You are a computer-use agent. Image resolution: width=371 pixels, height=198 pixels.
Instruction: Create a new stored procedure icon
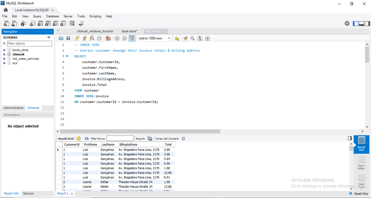click(x=56, y=23)
